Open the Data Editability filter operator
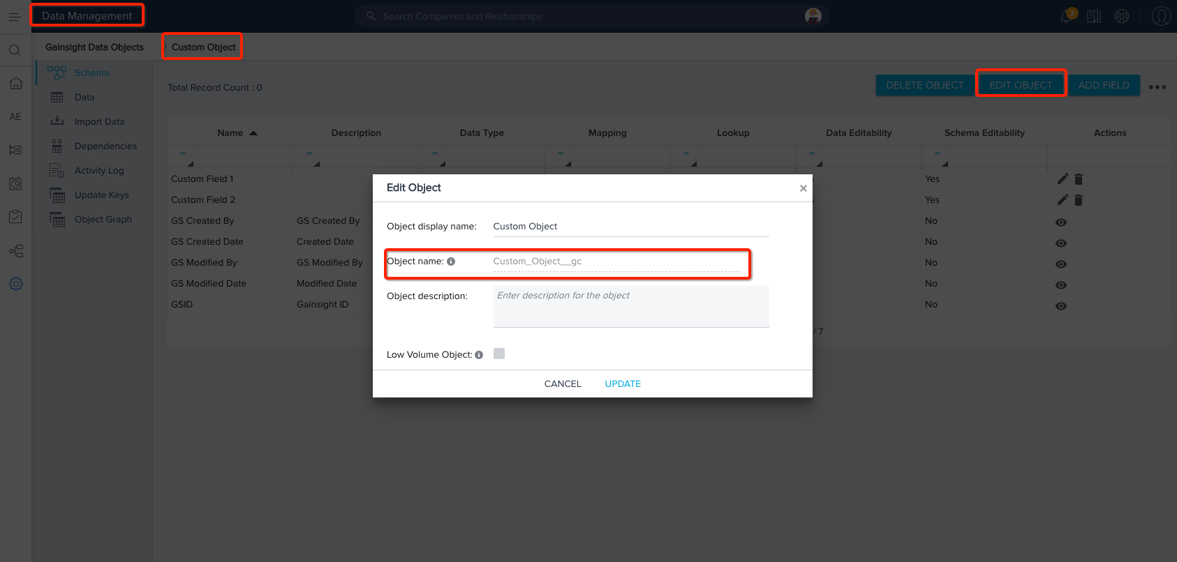1177x562 pixels. 812,153
